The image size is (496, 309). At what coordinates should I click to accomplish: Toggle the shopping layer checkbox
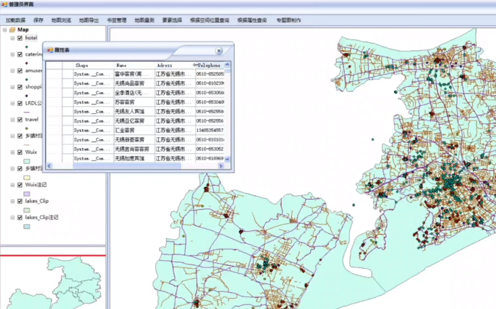(x=20, y=87)
